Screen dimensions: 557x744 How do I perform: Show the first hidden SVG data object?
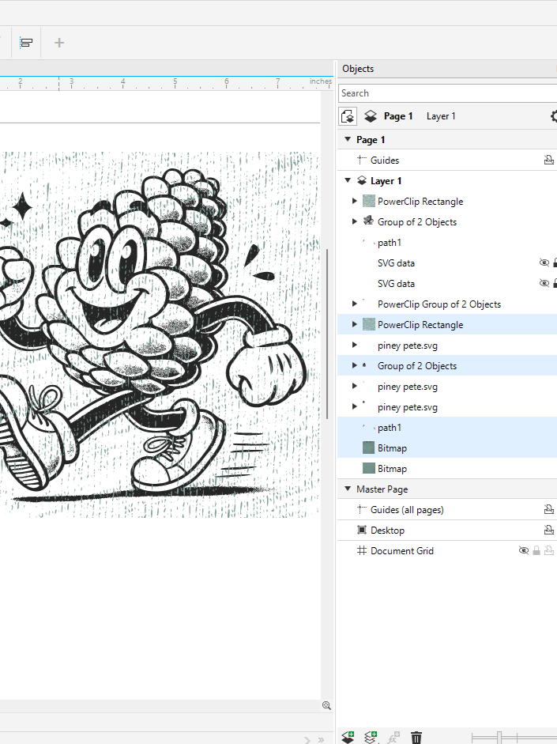point(544,262)
